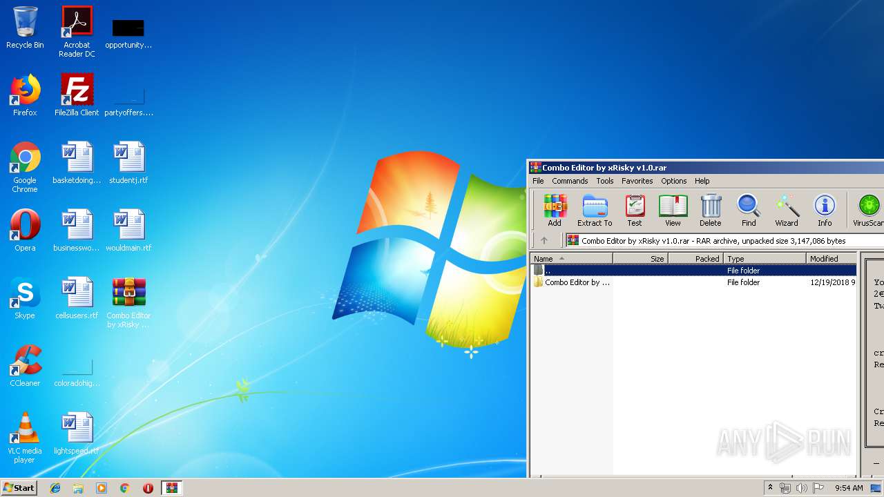
Task: Open Windows Explorer from taskbar
Action: (x=78, y=488)
